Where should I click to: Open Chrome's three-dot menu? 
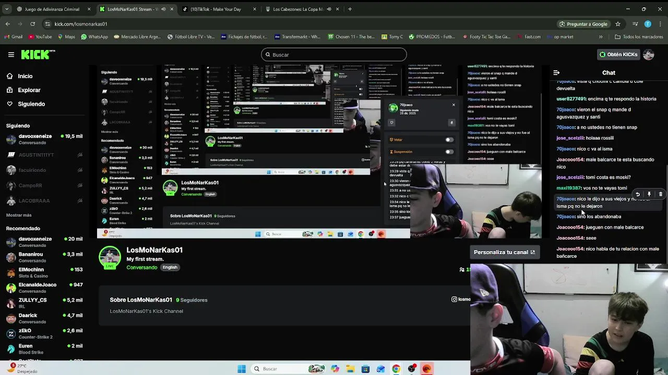coord(660,24)
